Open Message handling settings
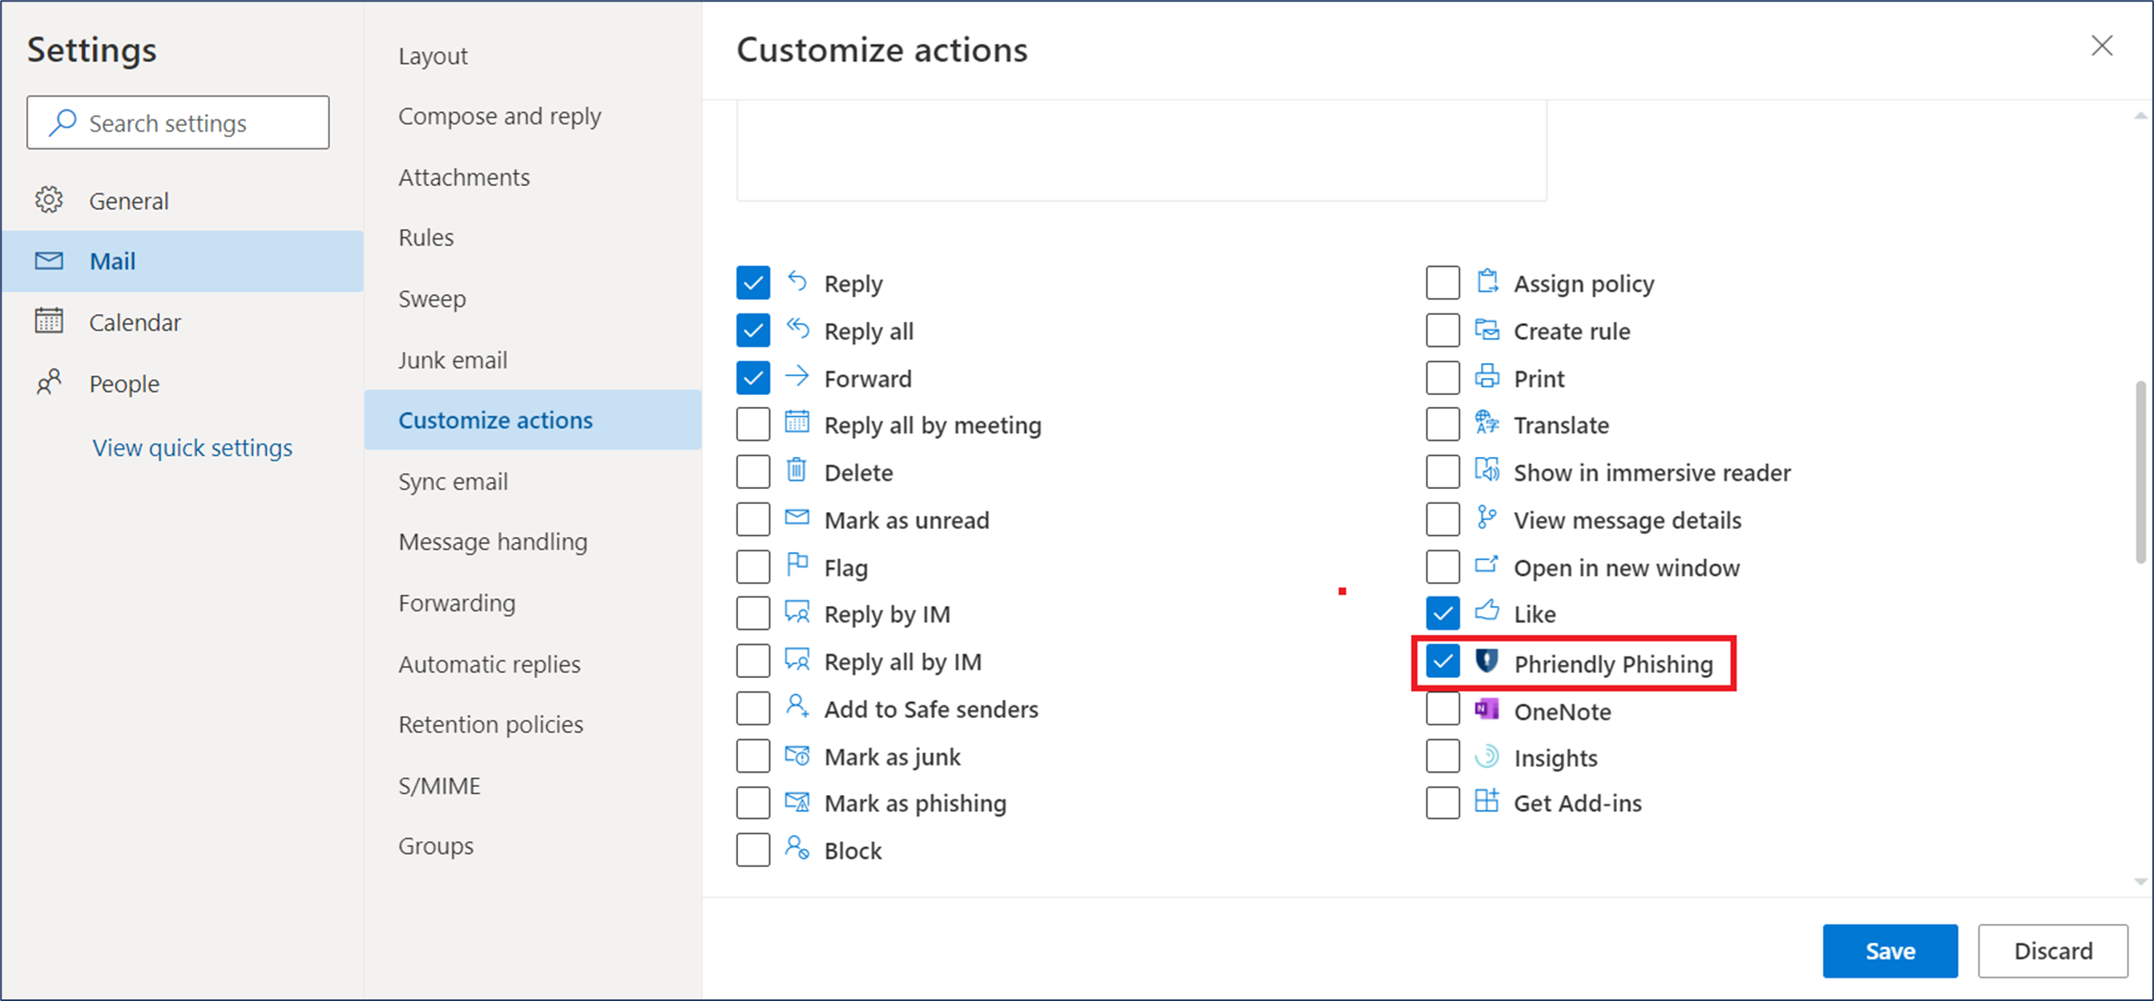The height and width of the screenshot is (1001, 2154). [x=533, y=542]
